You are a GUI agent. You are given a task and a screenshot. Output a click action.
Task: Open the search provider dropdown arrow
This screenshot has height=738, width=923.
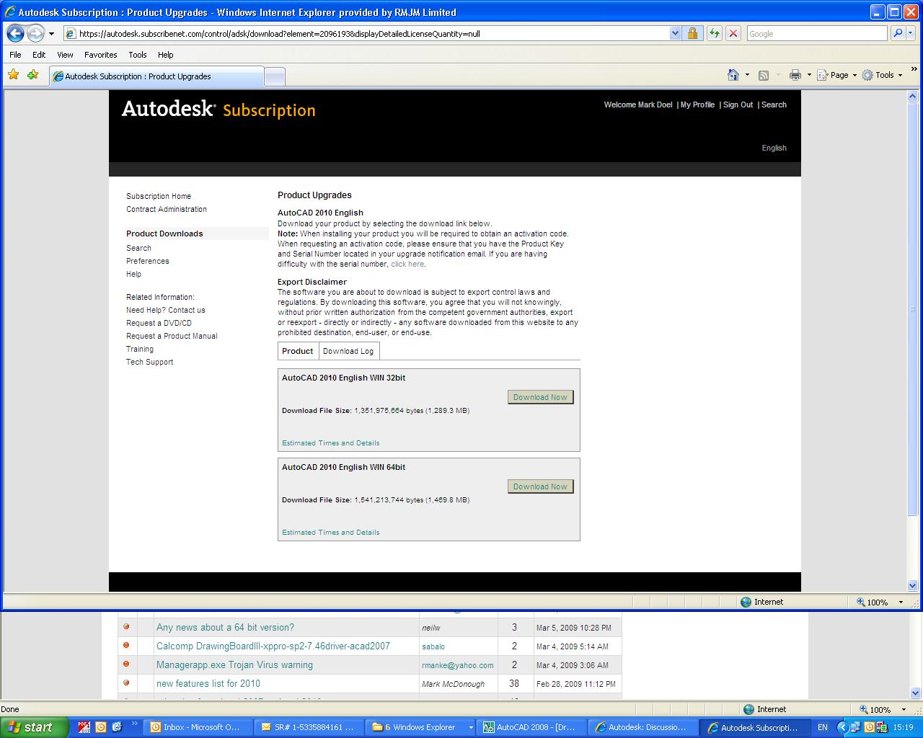point(910,33)
